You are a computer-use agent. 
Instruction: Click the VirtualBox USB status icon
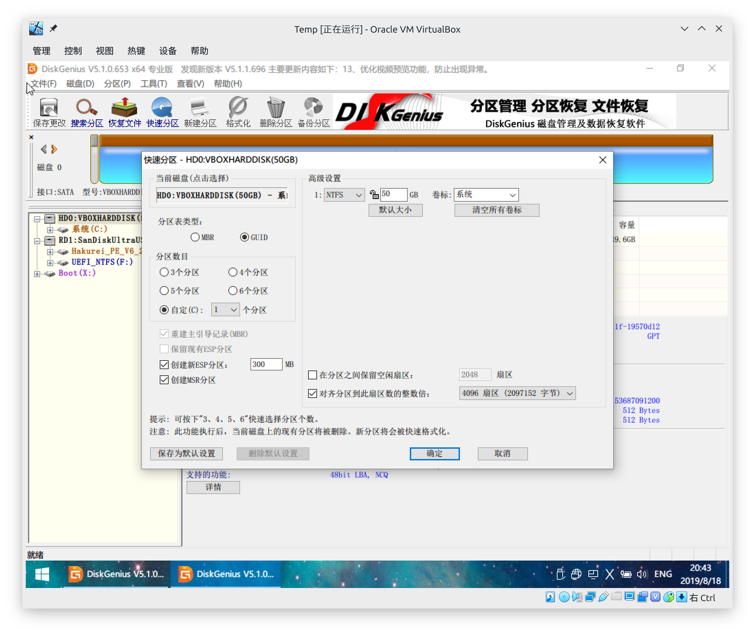603,597
